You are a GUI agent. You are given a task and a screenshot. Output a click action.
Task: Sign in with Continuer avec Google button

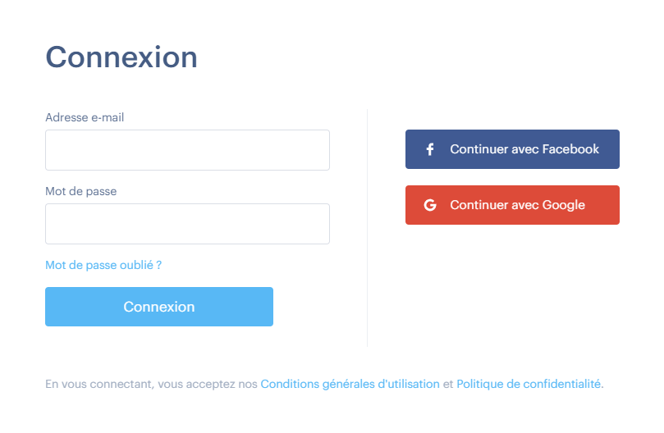(512, 205)
